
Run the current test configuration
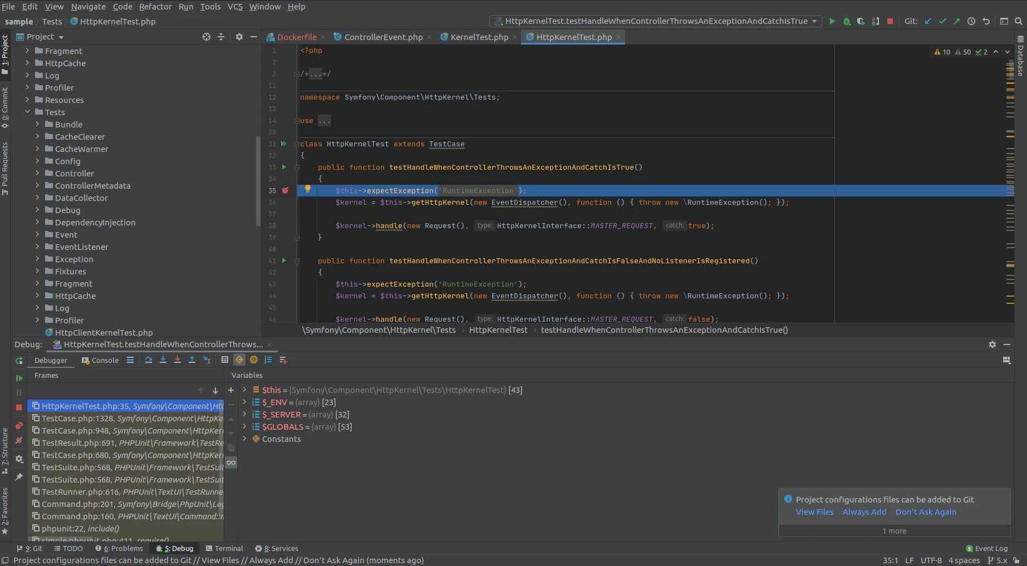coord(832,21)
